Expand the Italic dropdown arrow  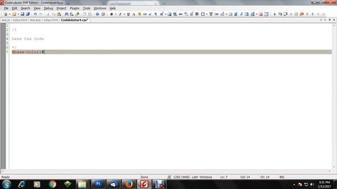124,14
